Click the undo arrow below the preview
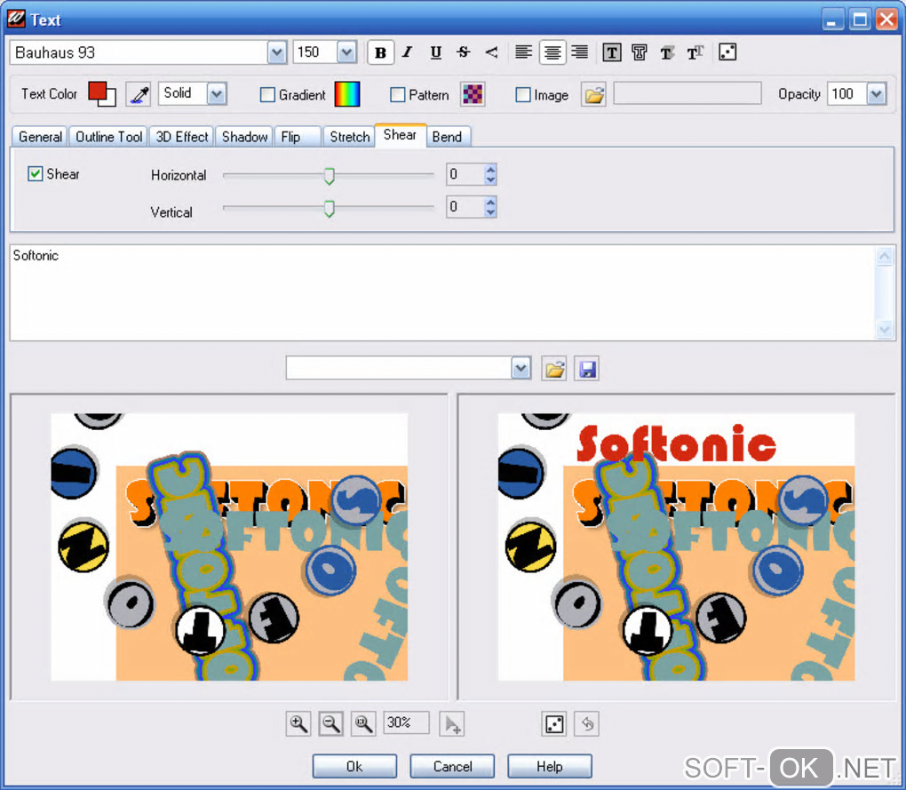This screenshot has height=790, width=906. [x=586, y=723]
